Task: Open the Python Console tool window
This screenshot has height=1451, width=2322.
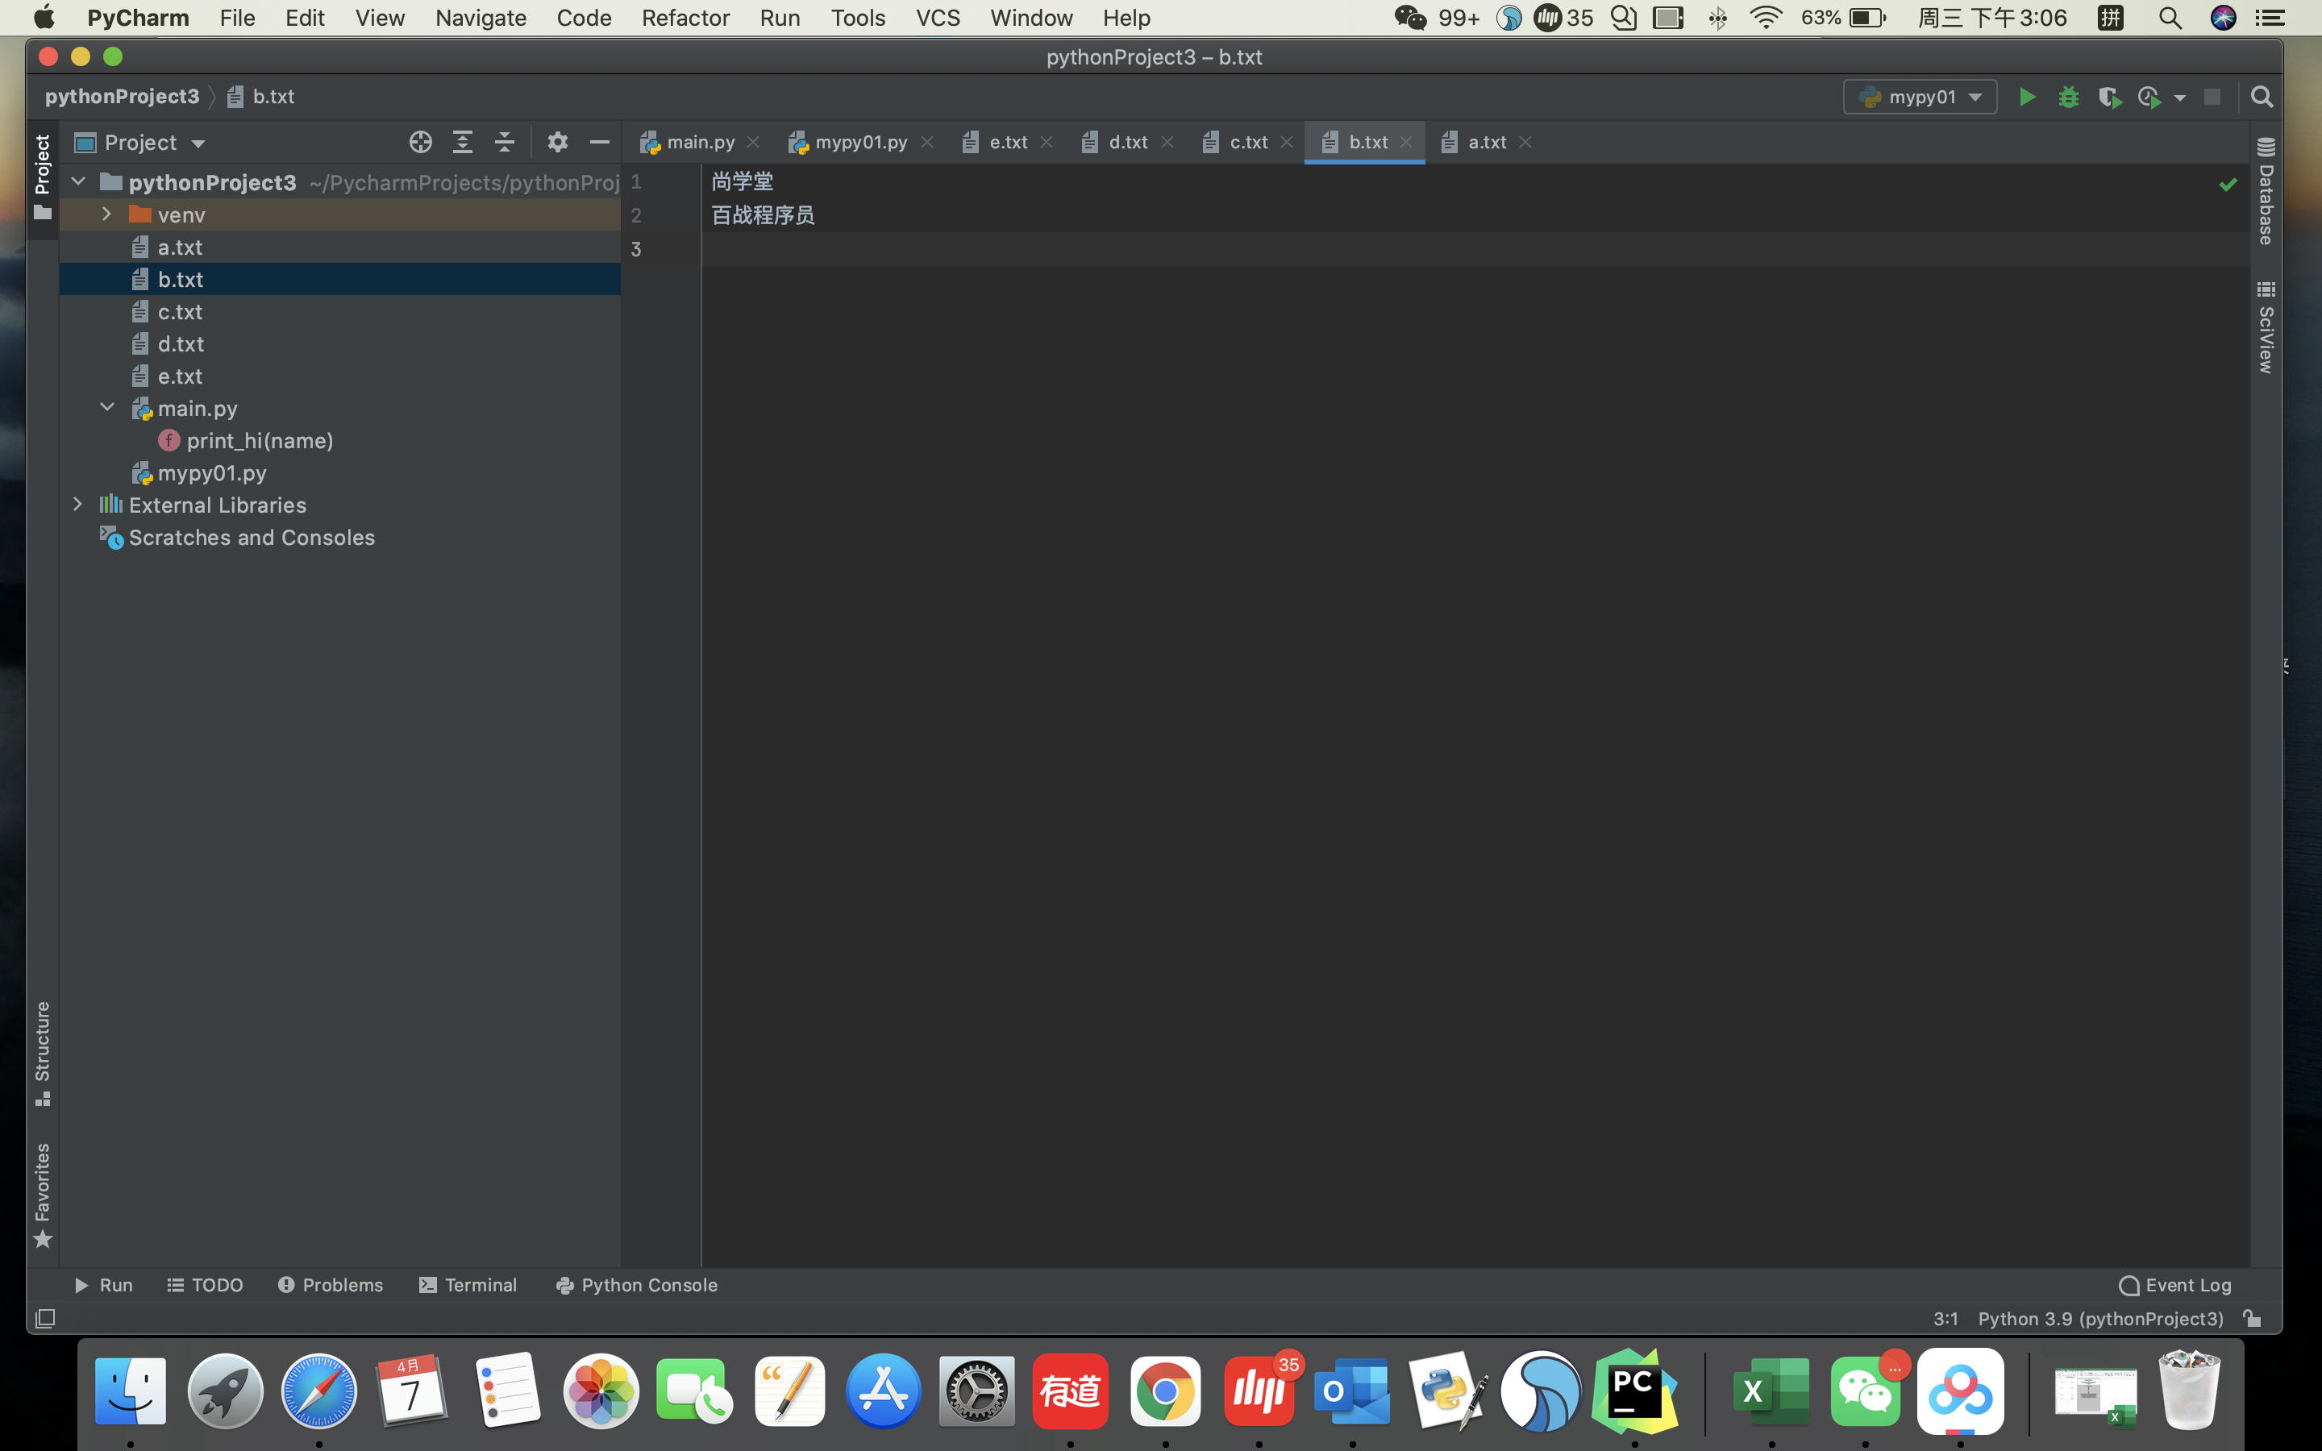Action: pyautogui.click(x=636, y=1285)
